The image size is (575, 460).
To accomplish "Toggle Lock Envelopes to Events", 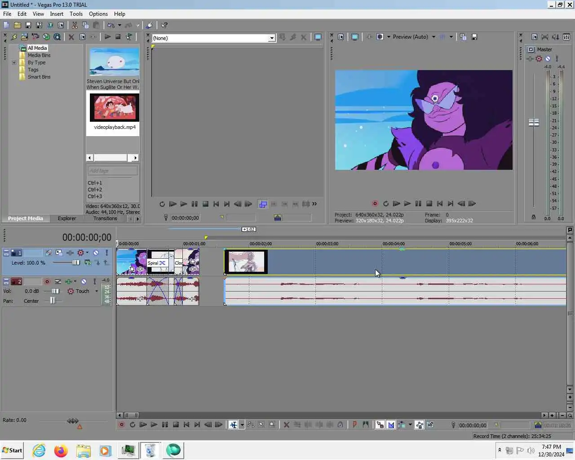I will (419, 425).
